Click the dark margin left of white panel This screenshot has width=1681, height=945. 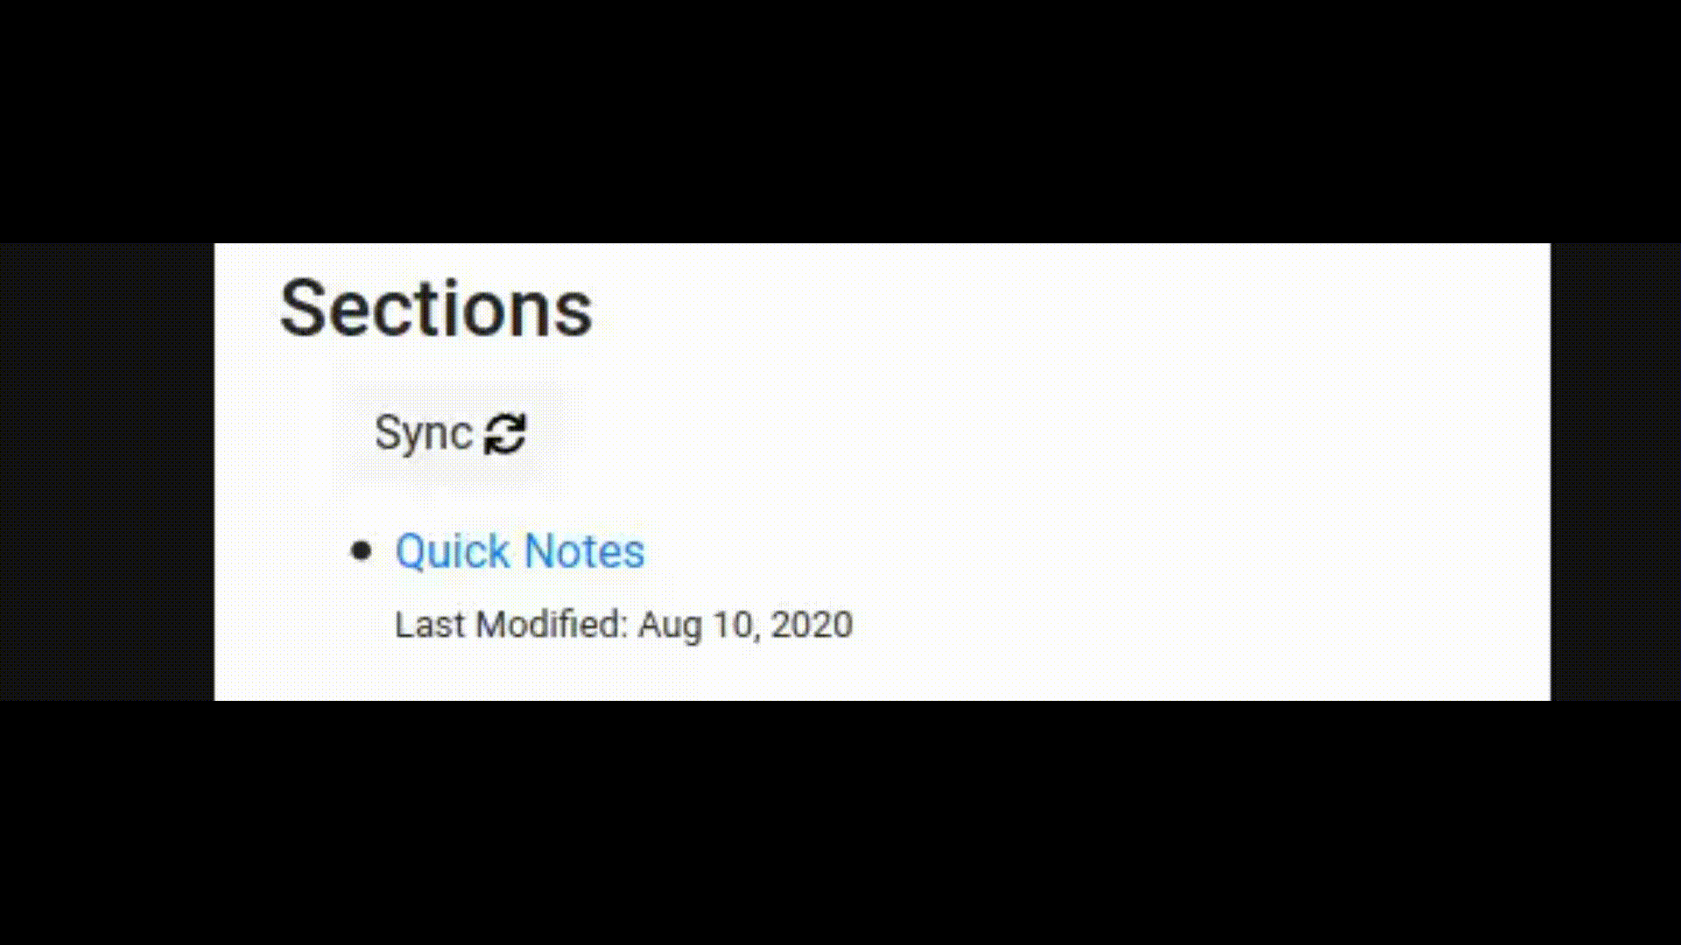coord(105,472)
